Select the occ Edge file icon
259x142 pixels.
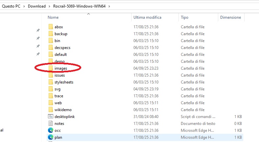51,130
